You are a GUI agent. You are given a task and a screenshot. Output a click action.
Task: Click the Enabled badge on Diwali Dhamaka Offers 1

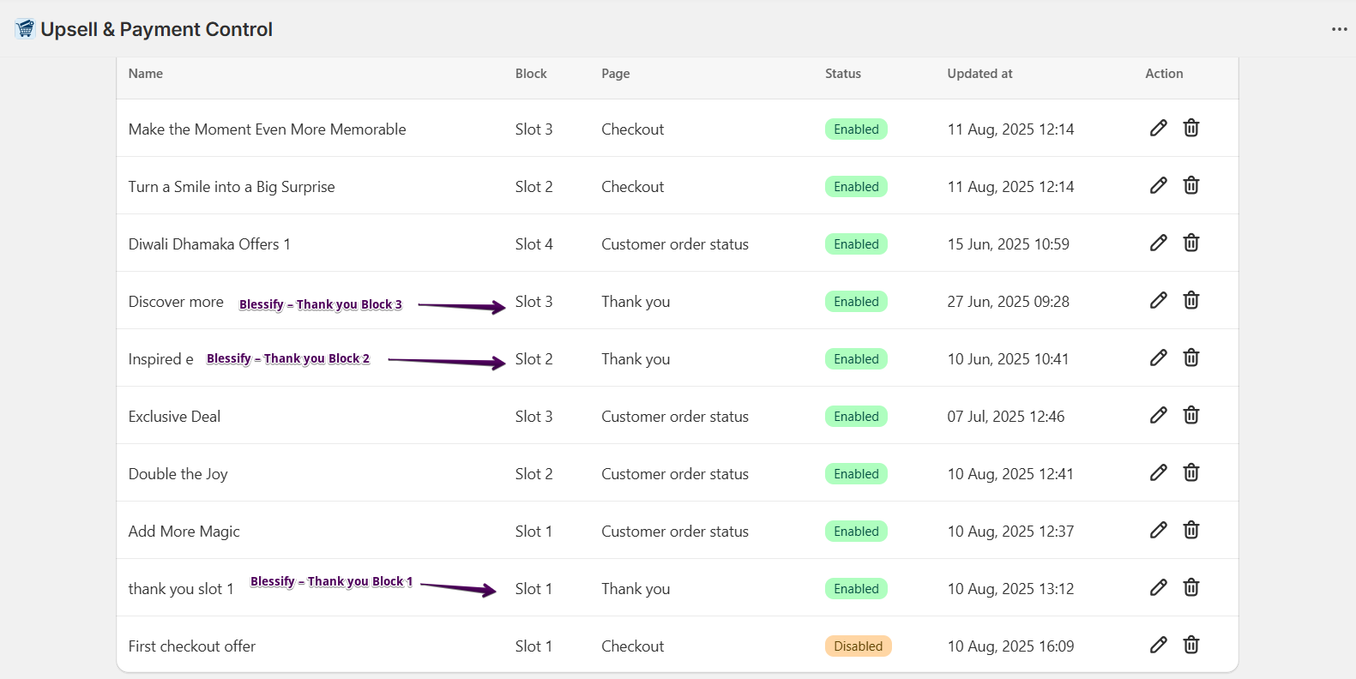[856, 244]
